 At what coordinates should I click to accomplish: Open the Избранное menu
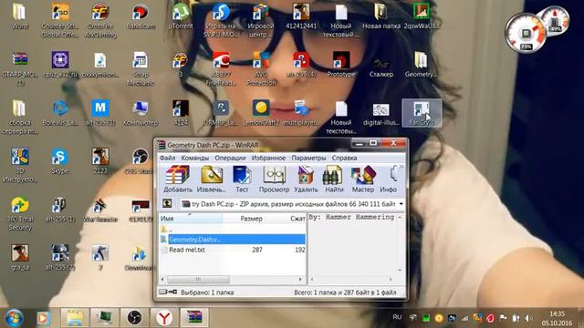coord(268,158)
